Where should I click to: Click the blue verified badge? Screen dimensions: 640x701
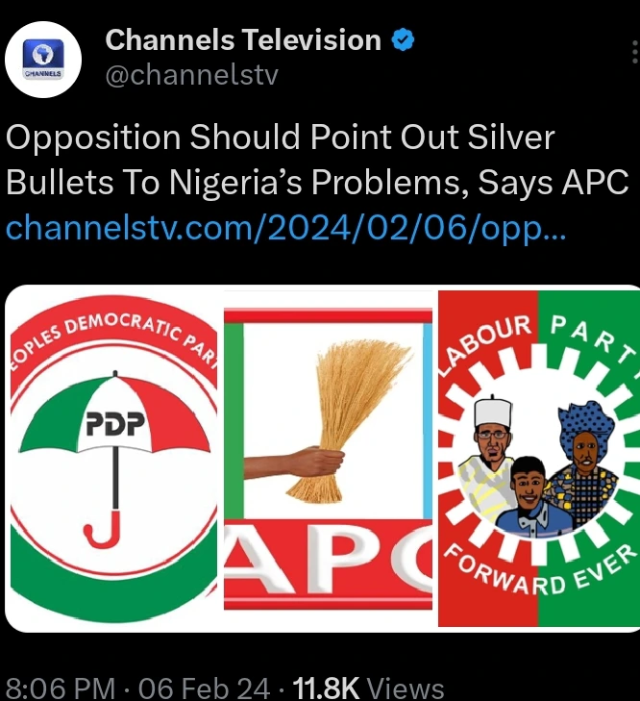(x=403, y=39)
